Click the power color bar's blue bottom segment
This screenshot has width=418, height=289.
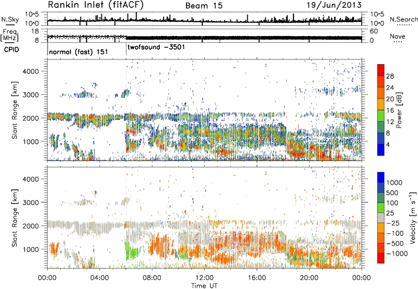click(381, 150)
